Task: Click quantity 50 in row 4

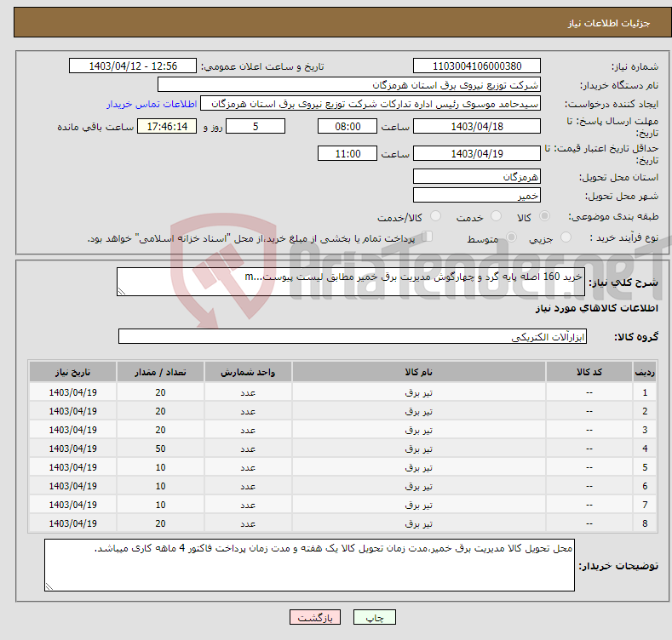Action: pyautogui.click(x=160, y=449)
